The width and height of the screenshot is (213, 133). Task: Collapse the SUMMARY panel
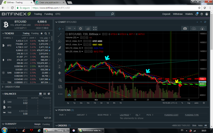click(x=3, y=124)
